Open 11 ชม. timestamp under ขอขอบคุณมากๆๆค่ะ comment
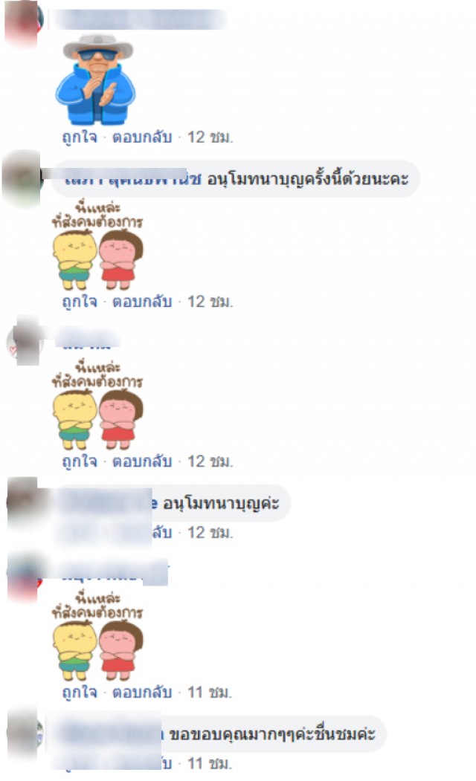The width and height of the screenshot is (476, 781). (210, 763)
